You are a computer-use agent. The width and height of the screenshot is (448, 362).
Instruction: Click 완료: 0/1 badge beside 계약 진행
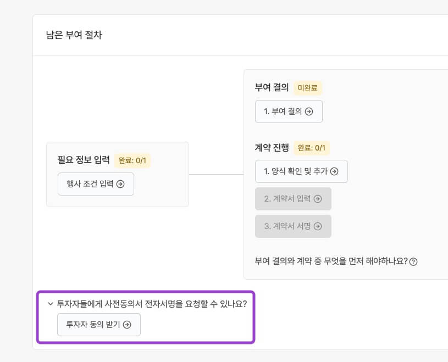pos(312,147)
